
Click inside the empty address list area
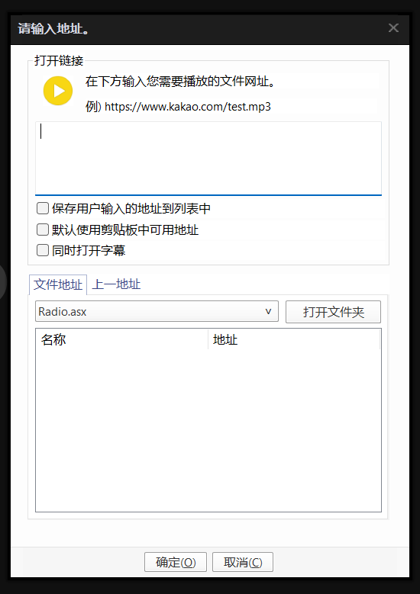[208, 430]
